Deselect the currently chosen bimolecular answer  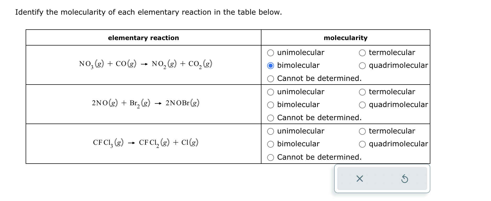pyautogui.click(x=271, y=65)
